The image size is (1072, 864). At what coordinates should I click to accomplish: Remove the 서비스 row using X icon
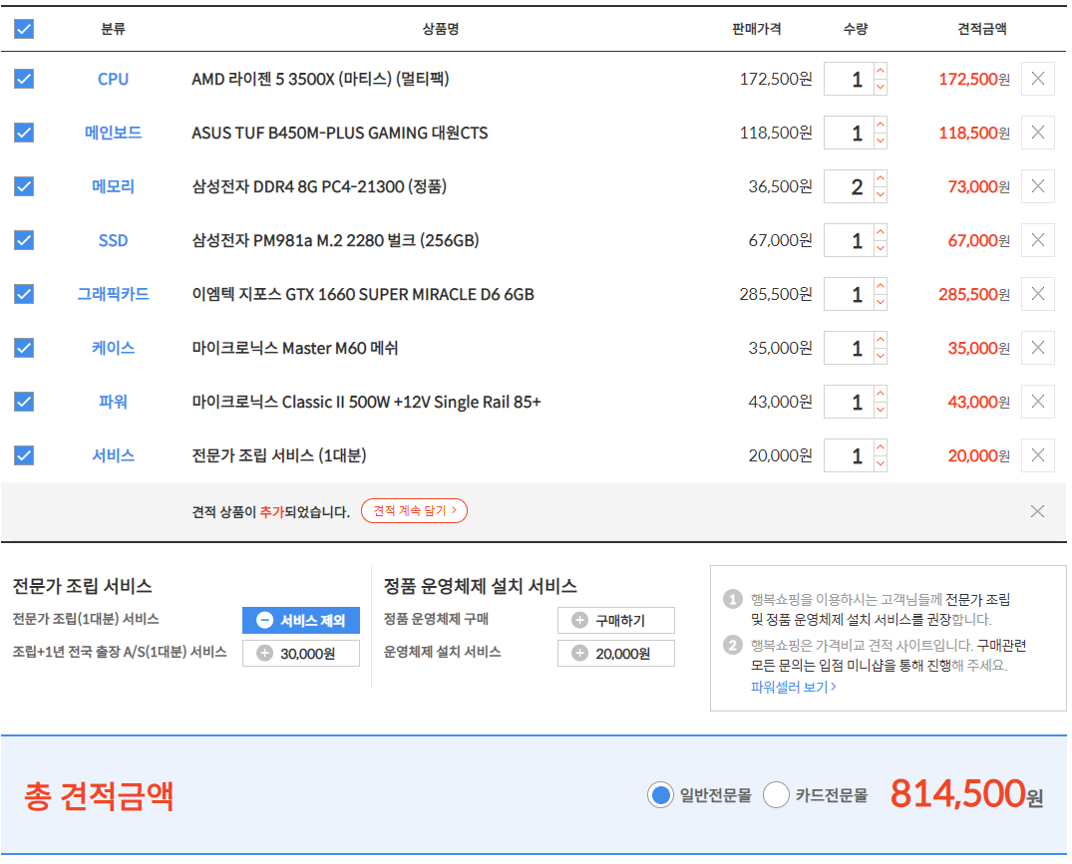point(1037,455)
